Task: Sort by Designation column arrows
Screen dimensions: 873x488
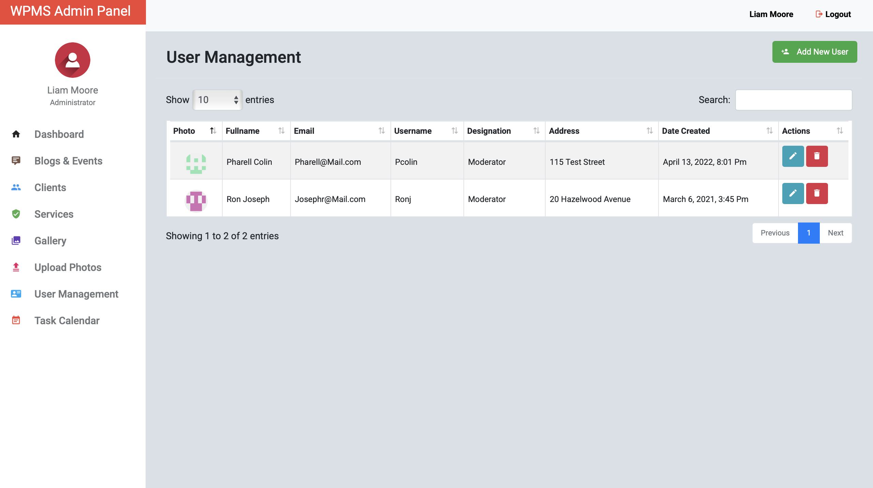Action: (x=536, y=131)
